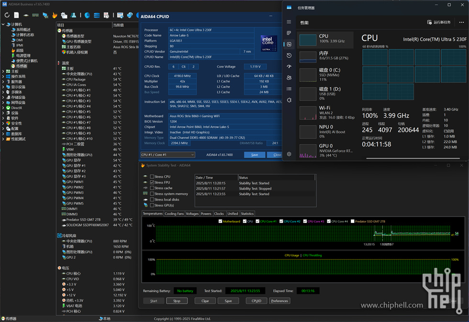The width and height of the screenshot is (469, 322).
Task: Switch to the Unified tab
Action: (233, 214)
